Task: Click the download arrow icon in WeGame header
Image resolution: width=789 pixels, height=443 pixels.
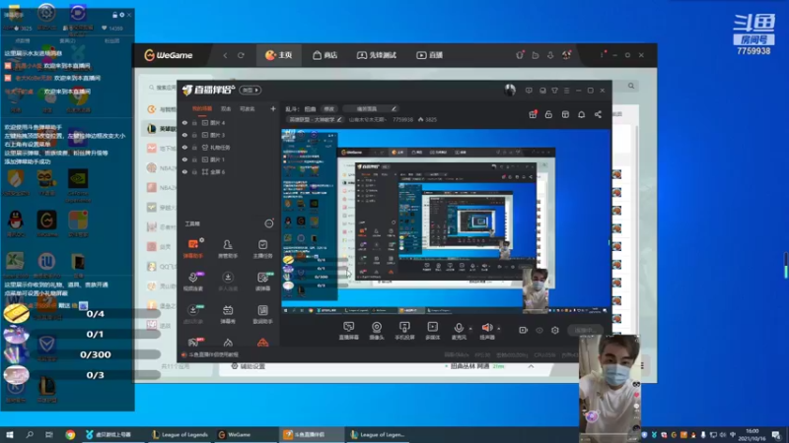Action: tap(550, 55)
